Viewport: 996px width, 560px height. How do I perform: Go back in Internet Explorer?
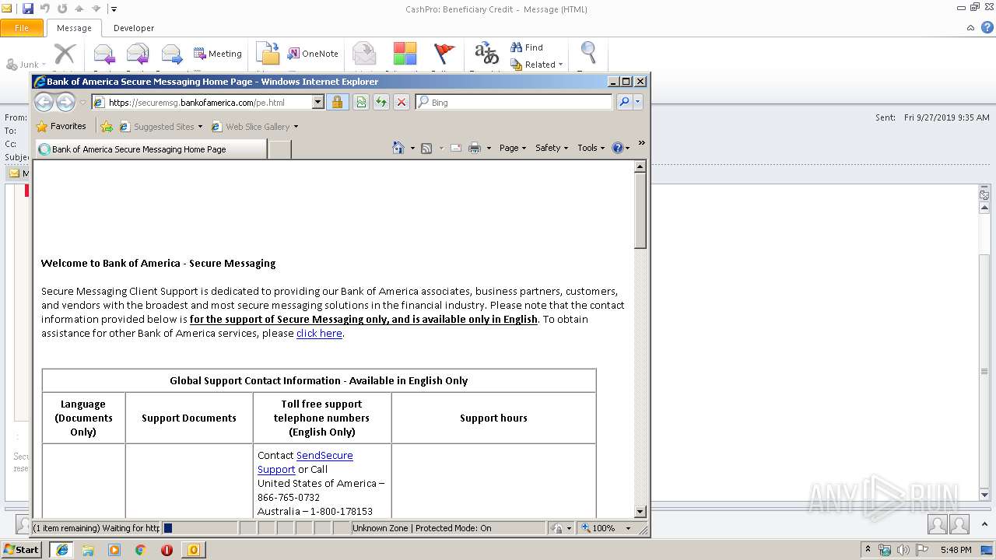coord(44,102)
